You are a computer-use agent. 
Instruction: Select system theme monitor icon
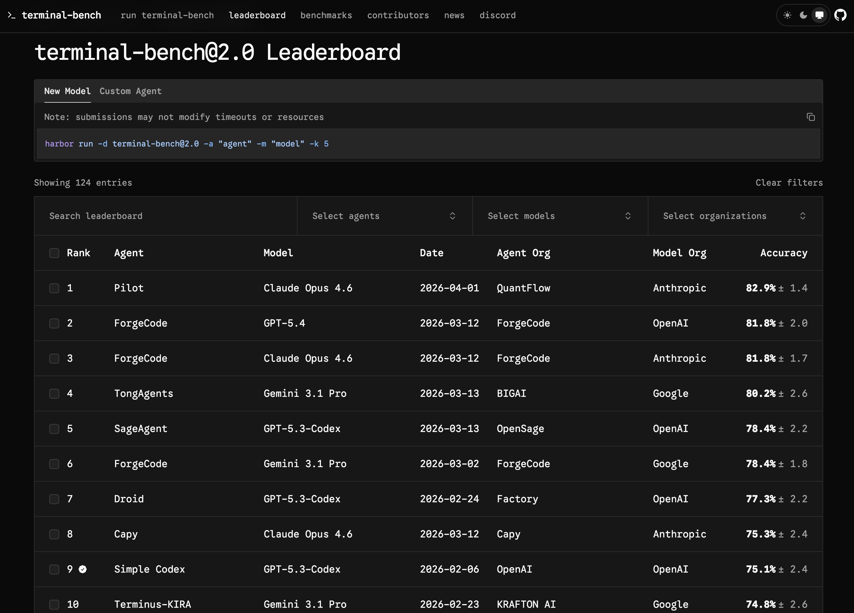[x=819, y=15]
